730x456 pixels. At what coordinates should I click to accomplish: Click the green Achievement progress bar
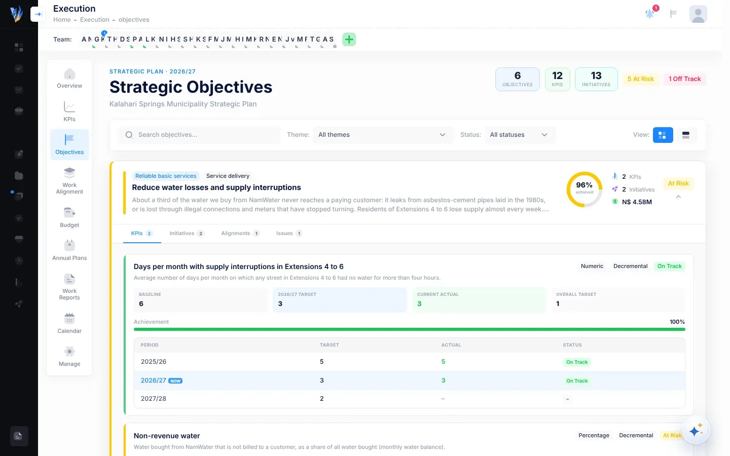tap(410, 329)
